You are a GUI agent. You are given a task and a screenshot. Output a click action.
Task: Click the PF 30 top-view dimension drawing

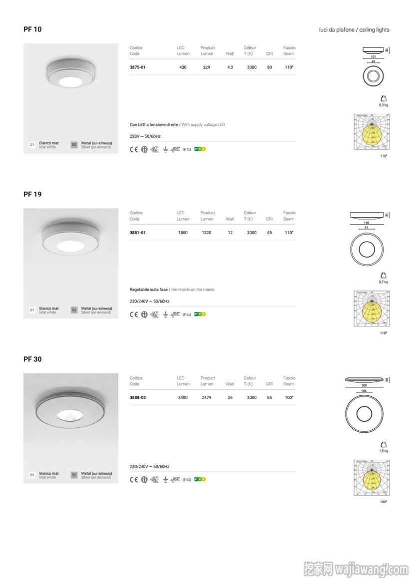364,413
